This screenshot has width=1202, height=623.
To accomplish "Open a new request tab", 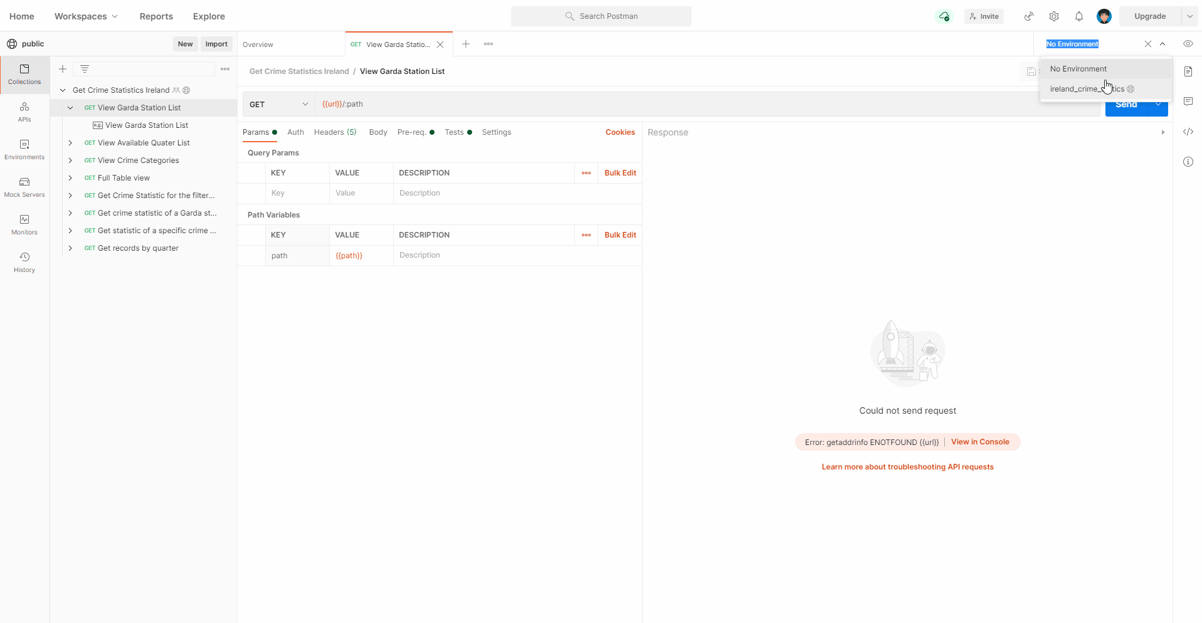I will (x=466, y=44).
